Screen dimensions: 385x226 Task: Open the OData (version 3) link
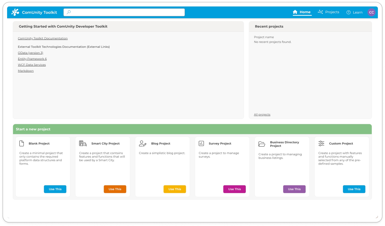[30, 53]
